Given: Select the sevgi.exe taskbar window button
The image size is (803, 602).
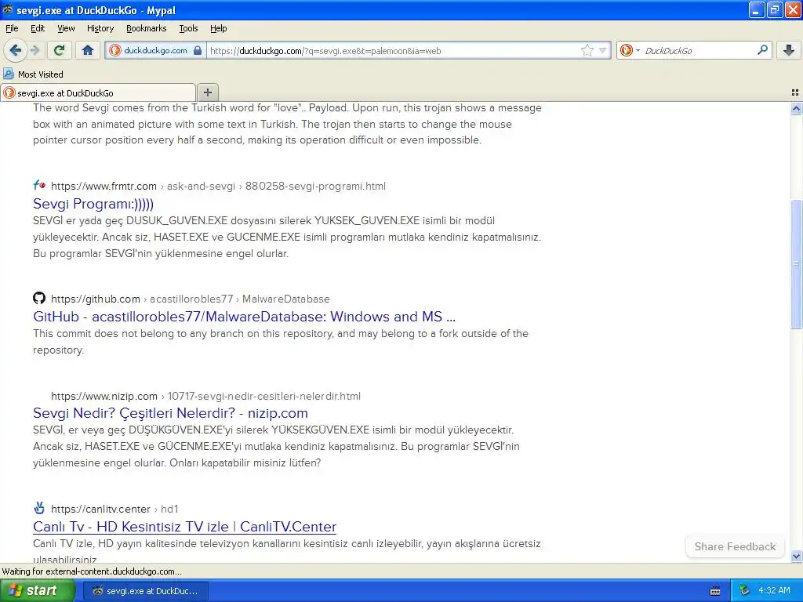Looking at the screenshot, I should point(146,591).
